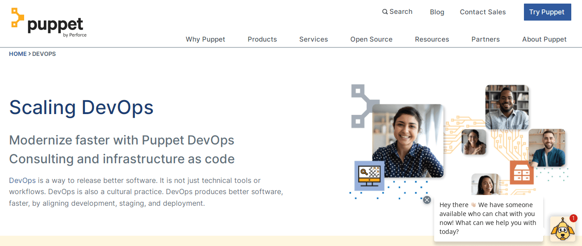Click the bearded man in blue shirt photo

point(547,148)
